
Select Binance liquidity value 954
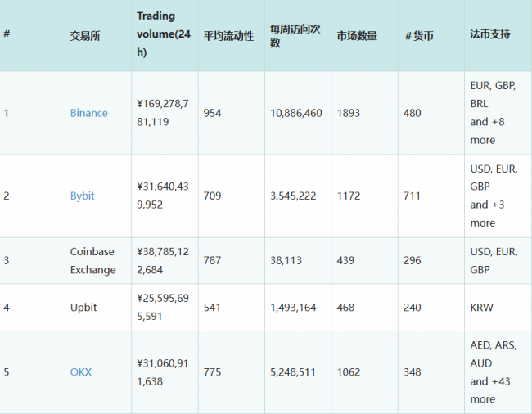[x=213, y=113]
